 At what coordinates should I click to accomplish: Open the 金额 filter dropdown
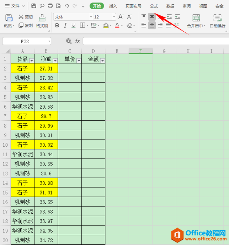click(x=102, y=61)
